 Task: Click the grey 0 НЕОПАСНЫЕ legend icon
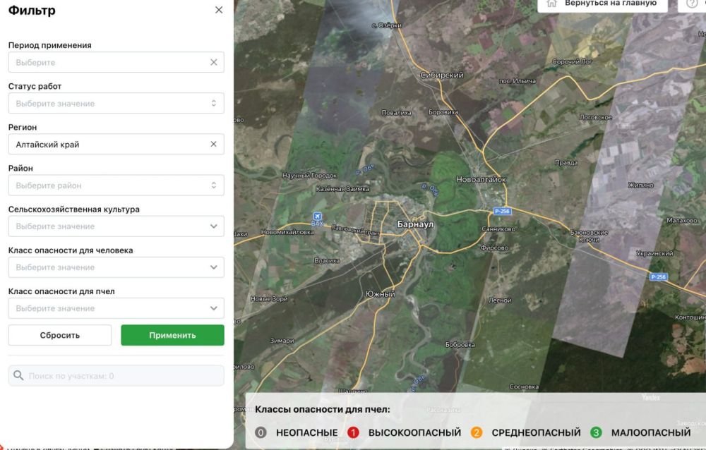(261, 432)
